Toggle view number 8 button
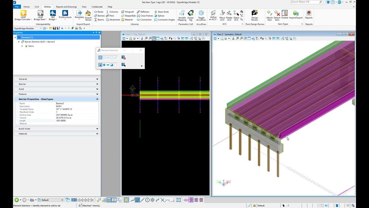Screen dimensions: 369x208 click(92, 200)
